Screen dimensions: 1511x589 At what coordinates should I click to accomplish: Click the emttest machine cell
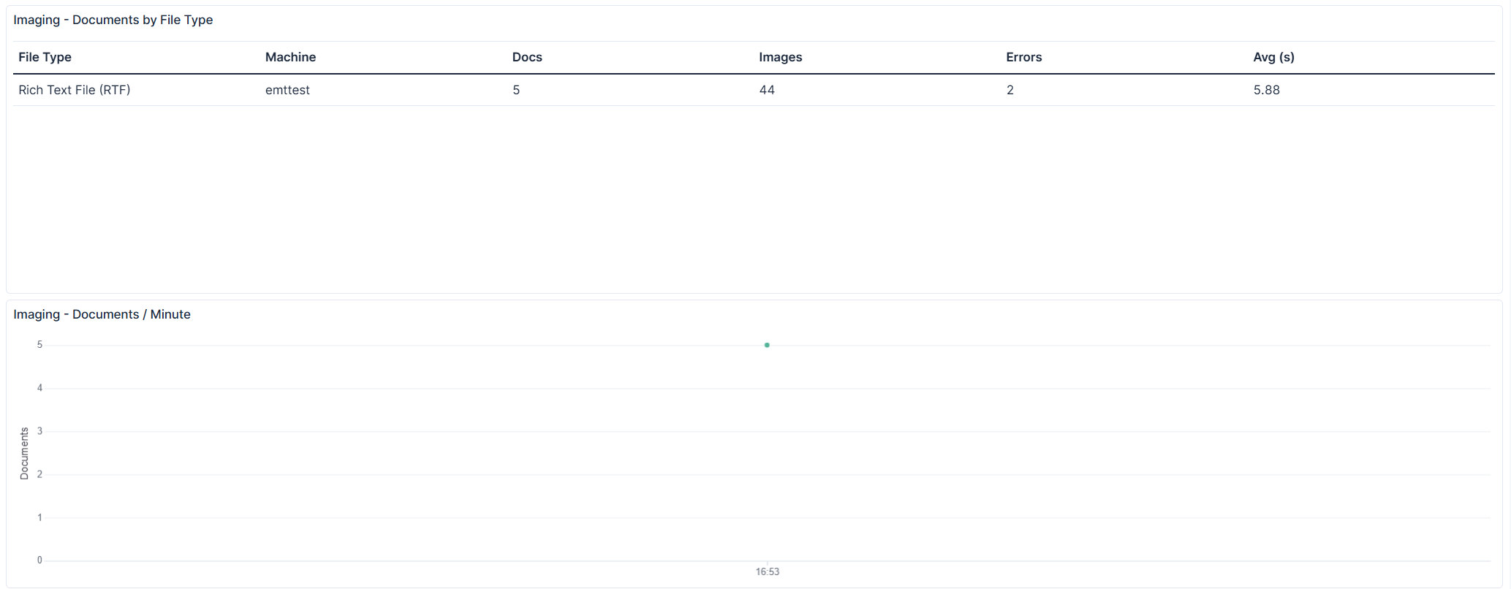[x=287, y=90]
